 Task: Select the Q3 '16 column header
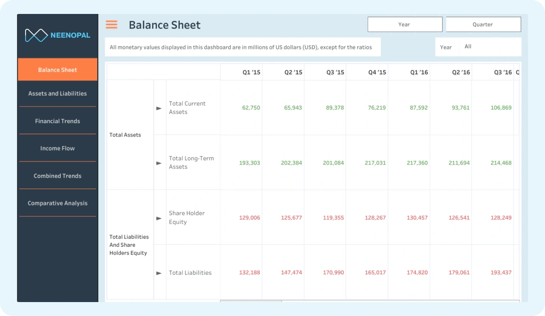[x=503, y=72]
